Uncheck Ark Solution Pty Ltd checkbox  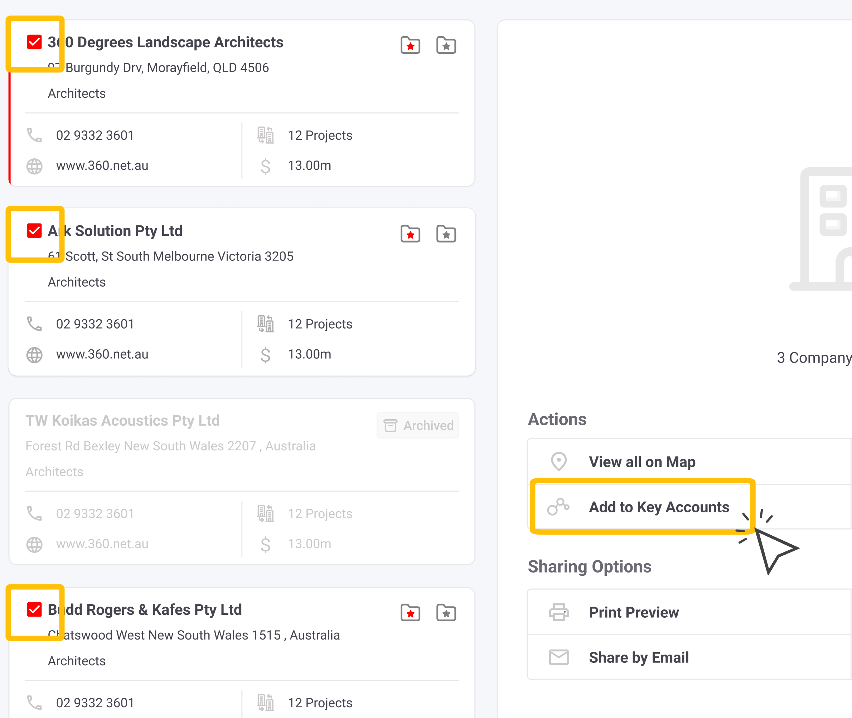pyautogui.click(x=34, y=231)
